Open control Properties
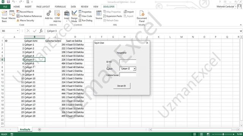243x136 pixels. pyautogui.click(x=85, y=12)
